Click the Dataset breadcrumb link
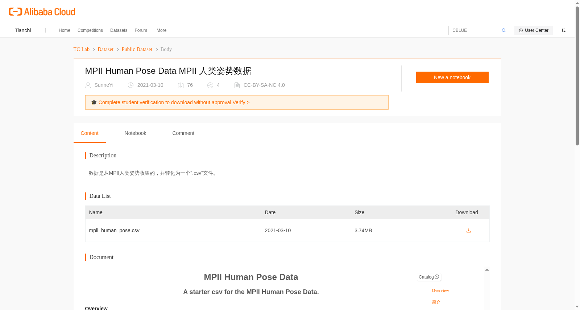580x310 pixels. coord(105,49)
